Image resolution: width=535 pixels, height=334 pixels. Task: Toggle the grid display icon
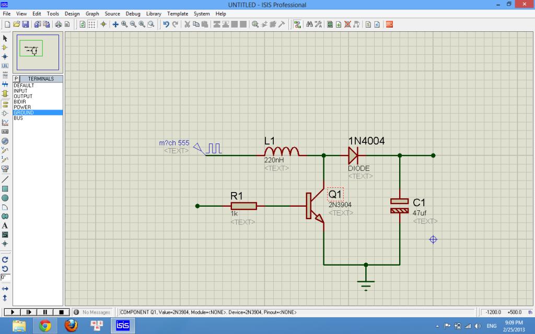coord(91,24)
